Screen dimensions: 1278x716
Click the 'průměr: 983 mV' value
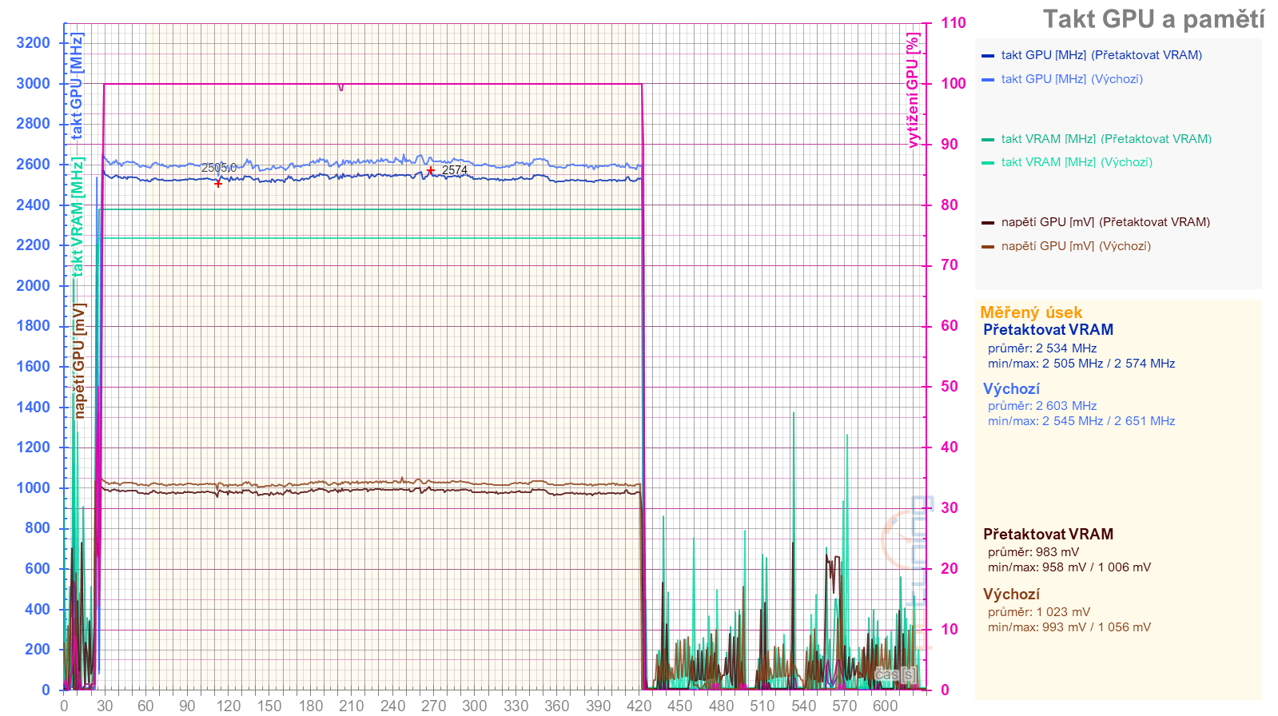1033,552
